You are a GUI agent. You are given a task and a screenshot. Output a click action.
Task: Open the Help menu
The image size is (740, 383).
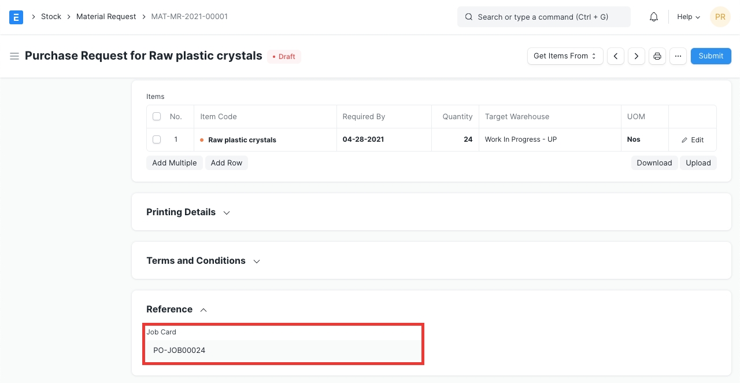coord(688,17)
